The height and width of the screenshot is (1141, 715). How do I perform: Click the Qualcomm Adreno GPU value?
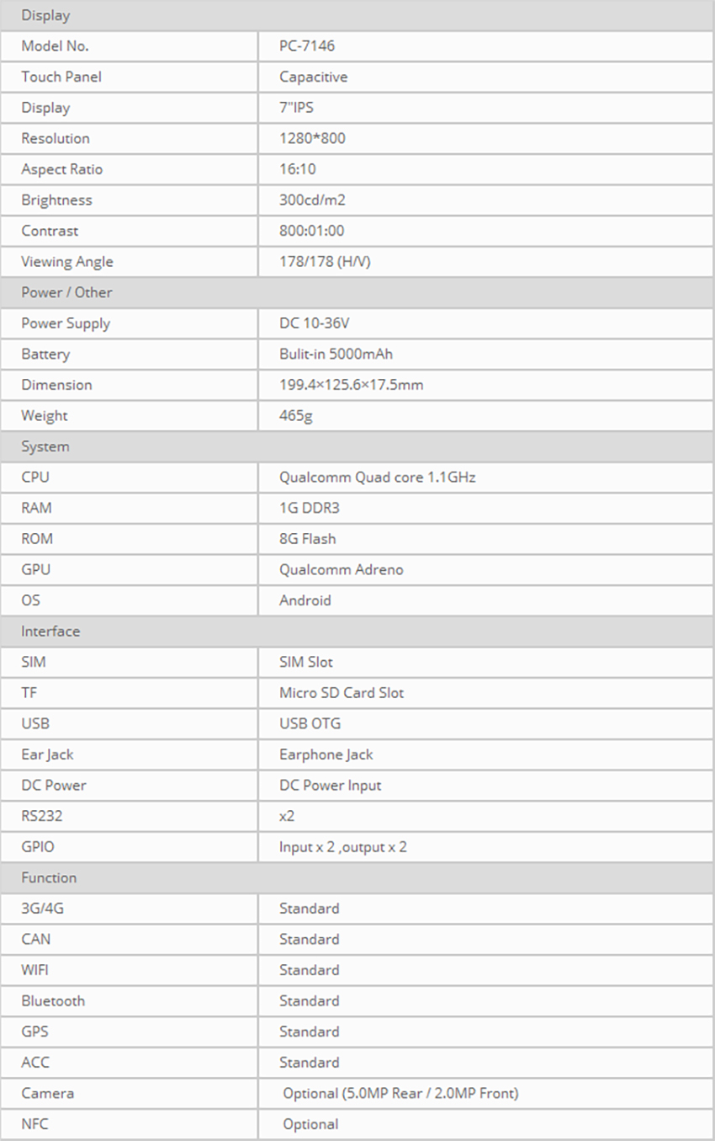[341, 569]
